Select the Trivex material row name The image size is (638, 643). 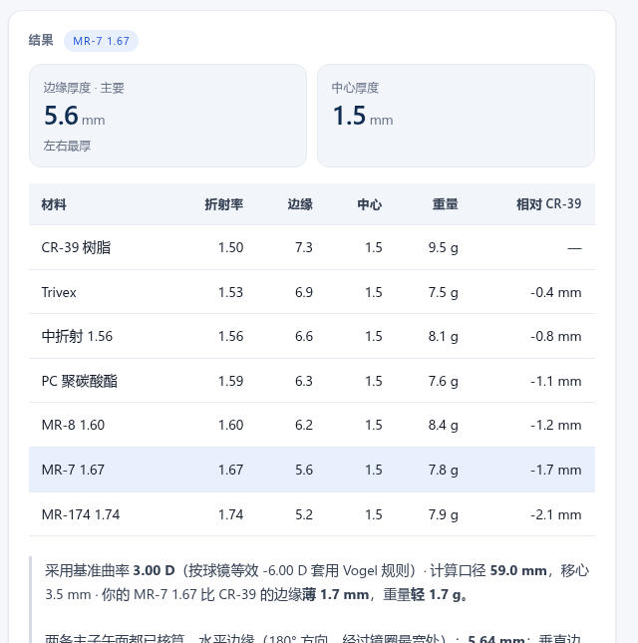[59, 292]
